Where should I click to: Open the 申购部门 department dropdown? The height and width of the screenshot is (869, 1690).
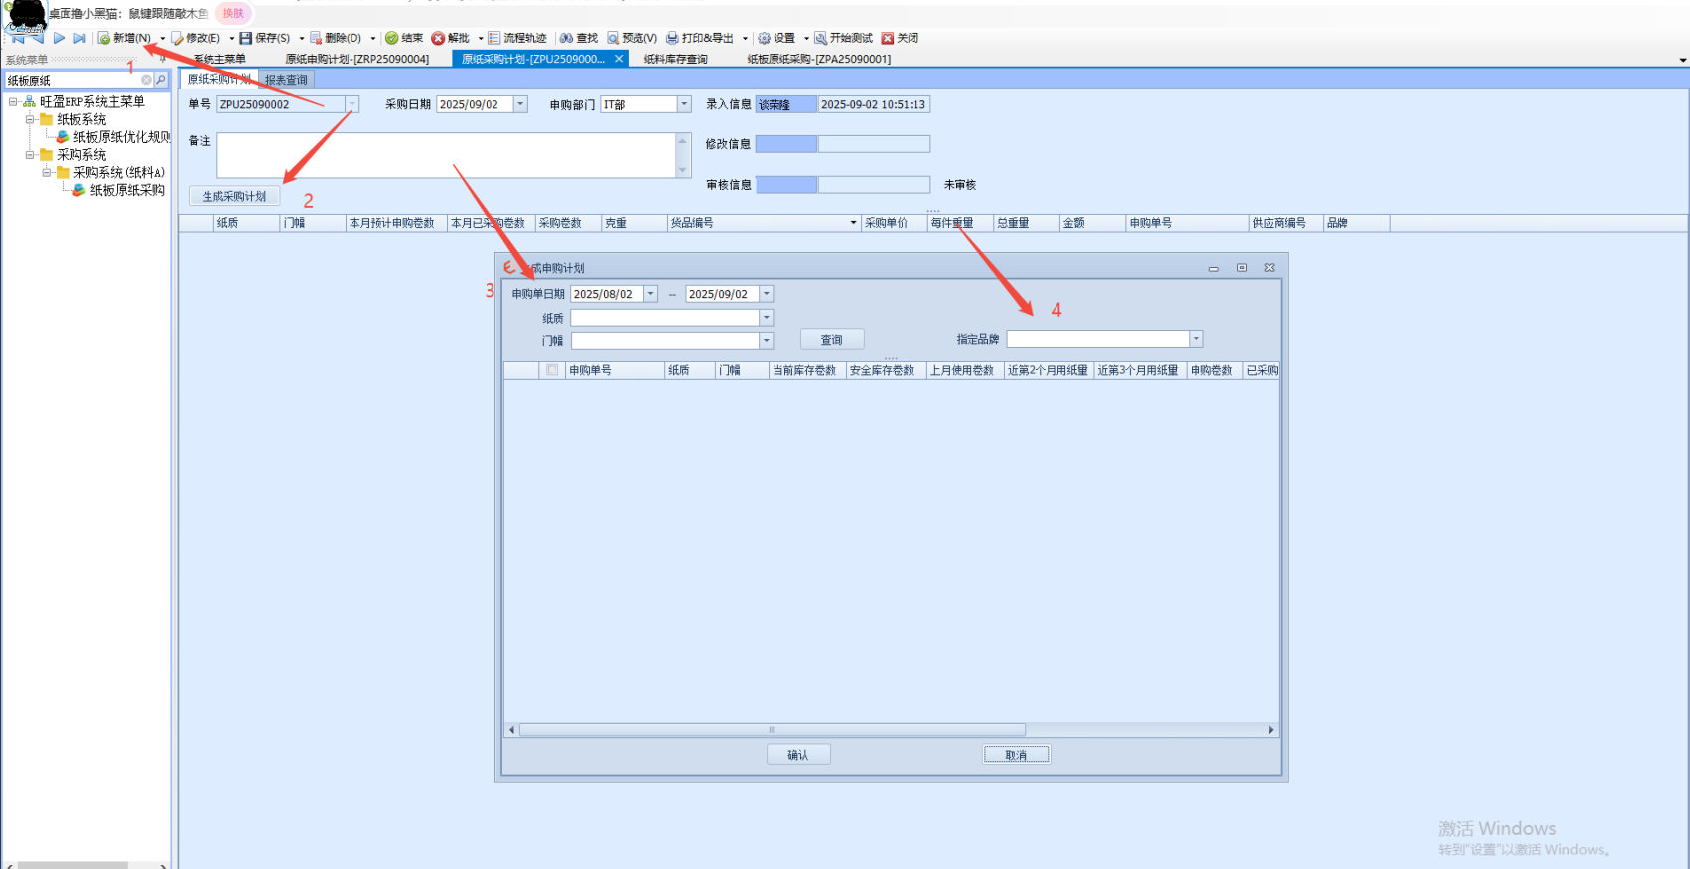coord(684,104)
